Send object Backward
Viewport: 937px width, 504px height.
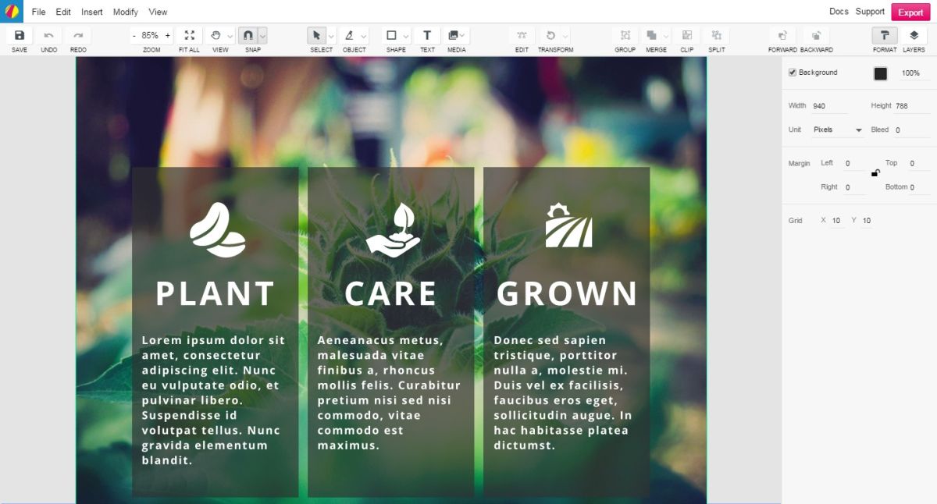click(x=816, y=35)
